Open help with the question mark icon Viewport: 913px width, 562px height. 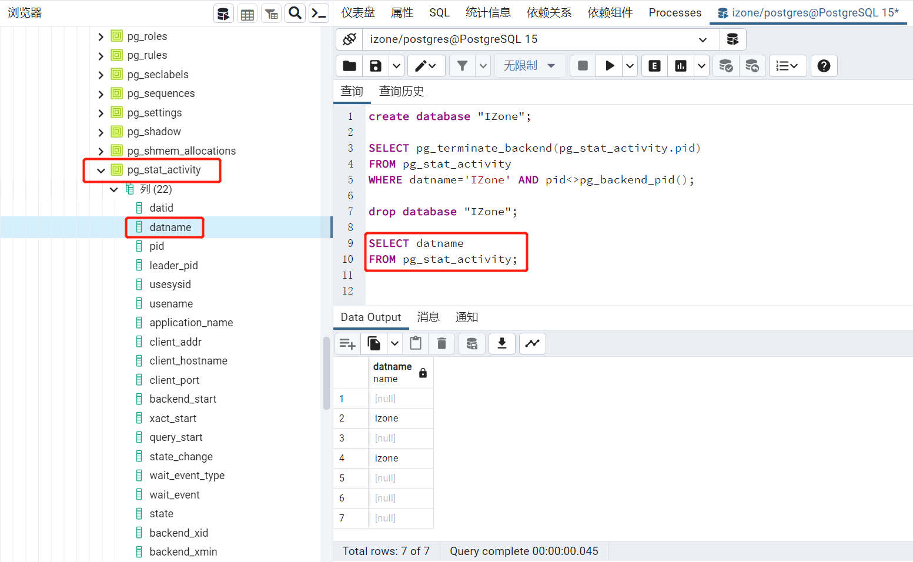[824, 66]
